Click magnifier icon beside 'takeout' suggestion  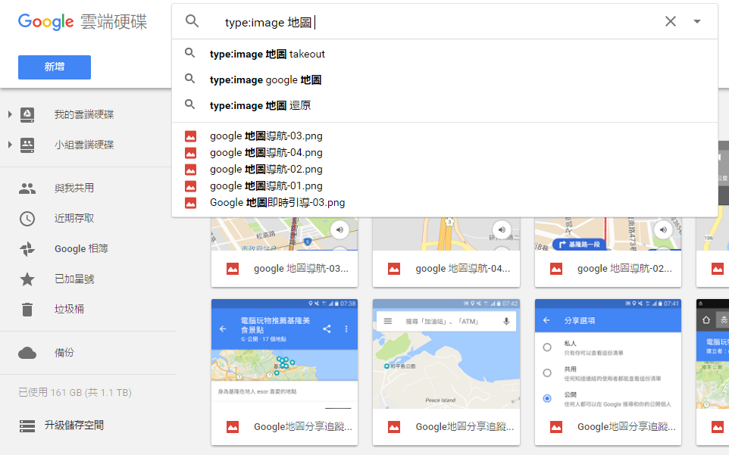[x=189, y=53]
